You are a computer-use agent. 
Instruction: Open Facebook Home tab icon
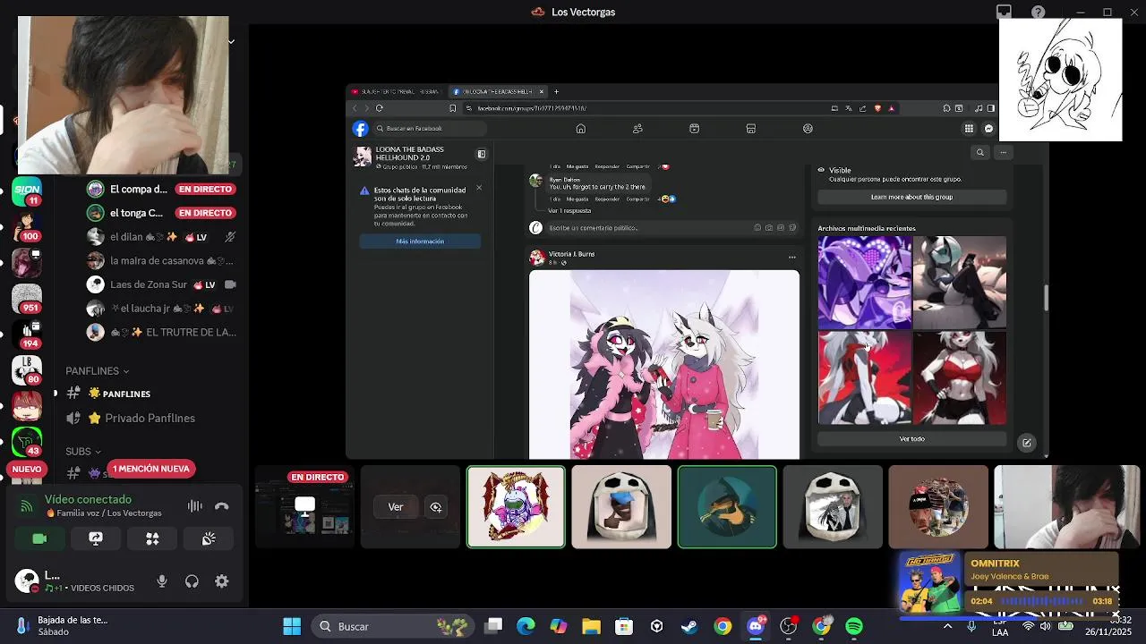580,129
